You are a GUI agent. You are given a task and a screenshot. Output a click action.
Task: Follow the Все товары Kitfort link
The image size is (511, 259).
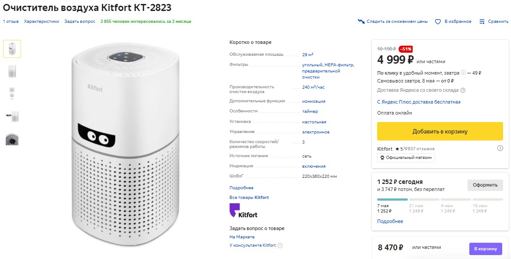coord(248,197)
